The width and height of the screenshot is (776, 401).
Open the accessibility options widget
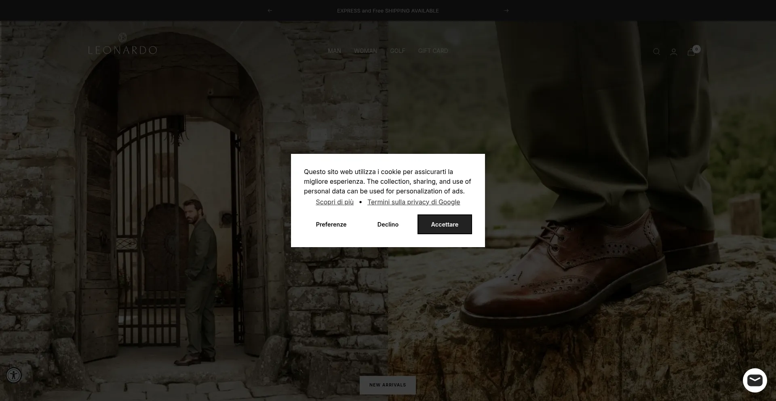tap(14, 375)
